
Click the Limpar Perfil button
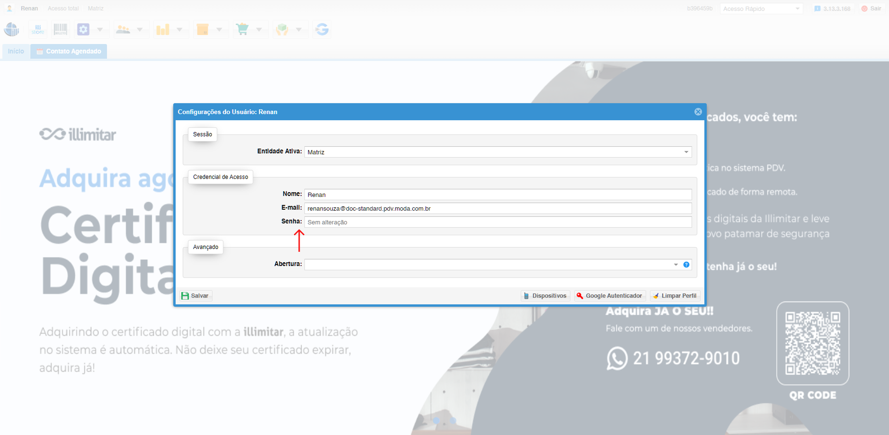(x=675, y=295)
